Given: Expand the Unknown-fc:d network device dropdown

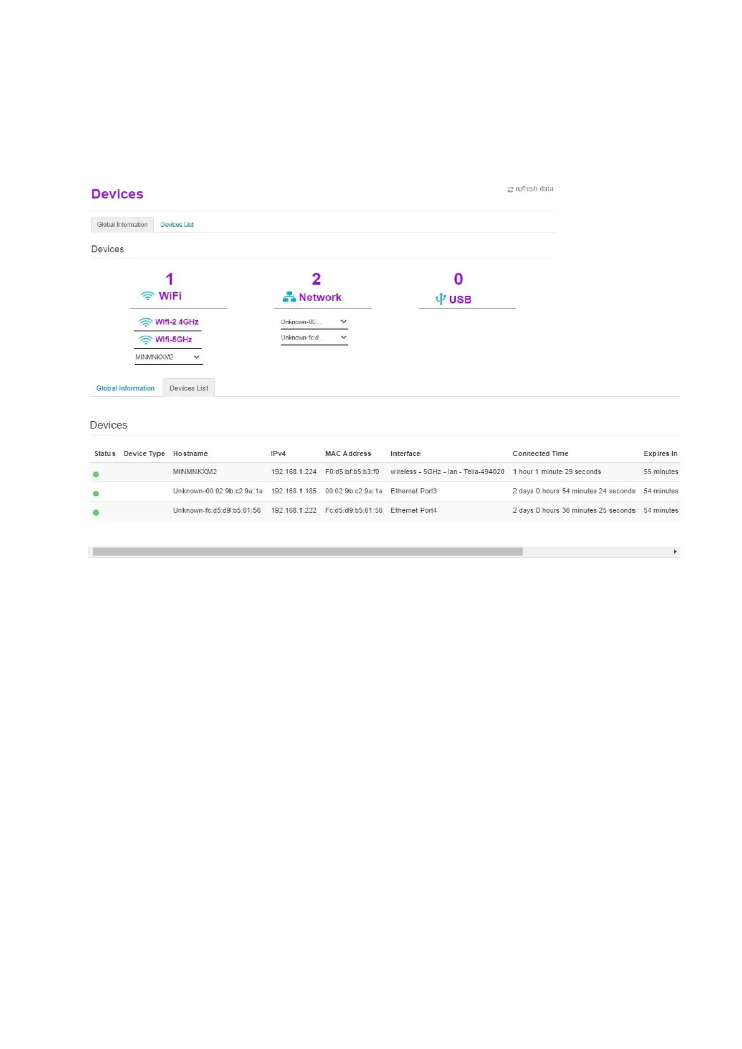Looking at the screenshot, I should point(314,338).
